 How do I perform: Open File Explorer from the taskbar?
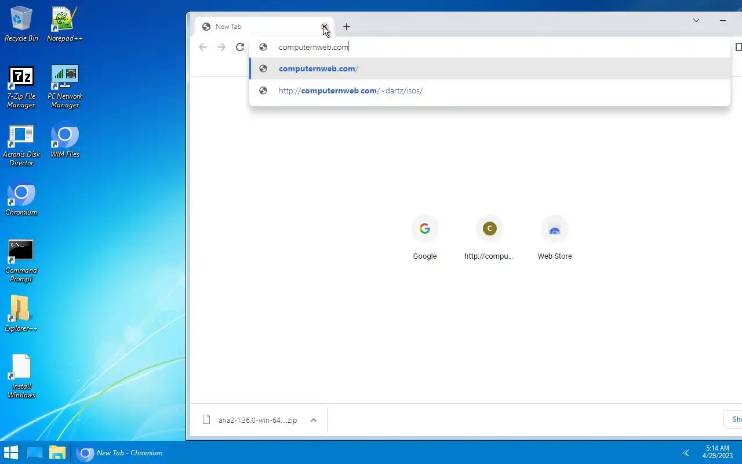pyautogui.click(x=57, y=452)
